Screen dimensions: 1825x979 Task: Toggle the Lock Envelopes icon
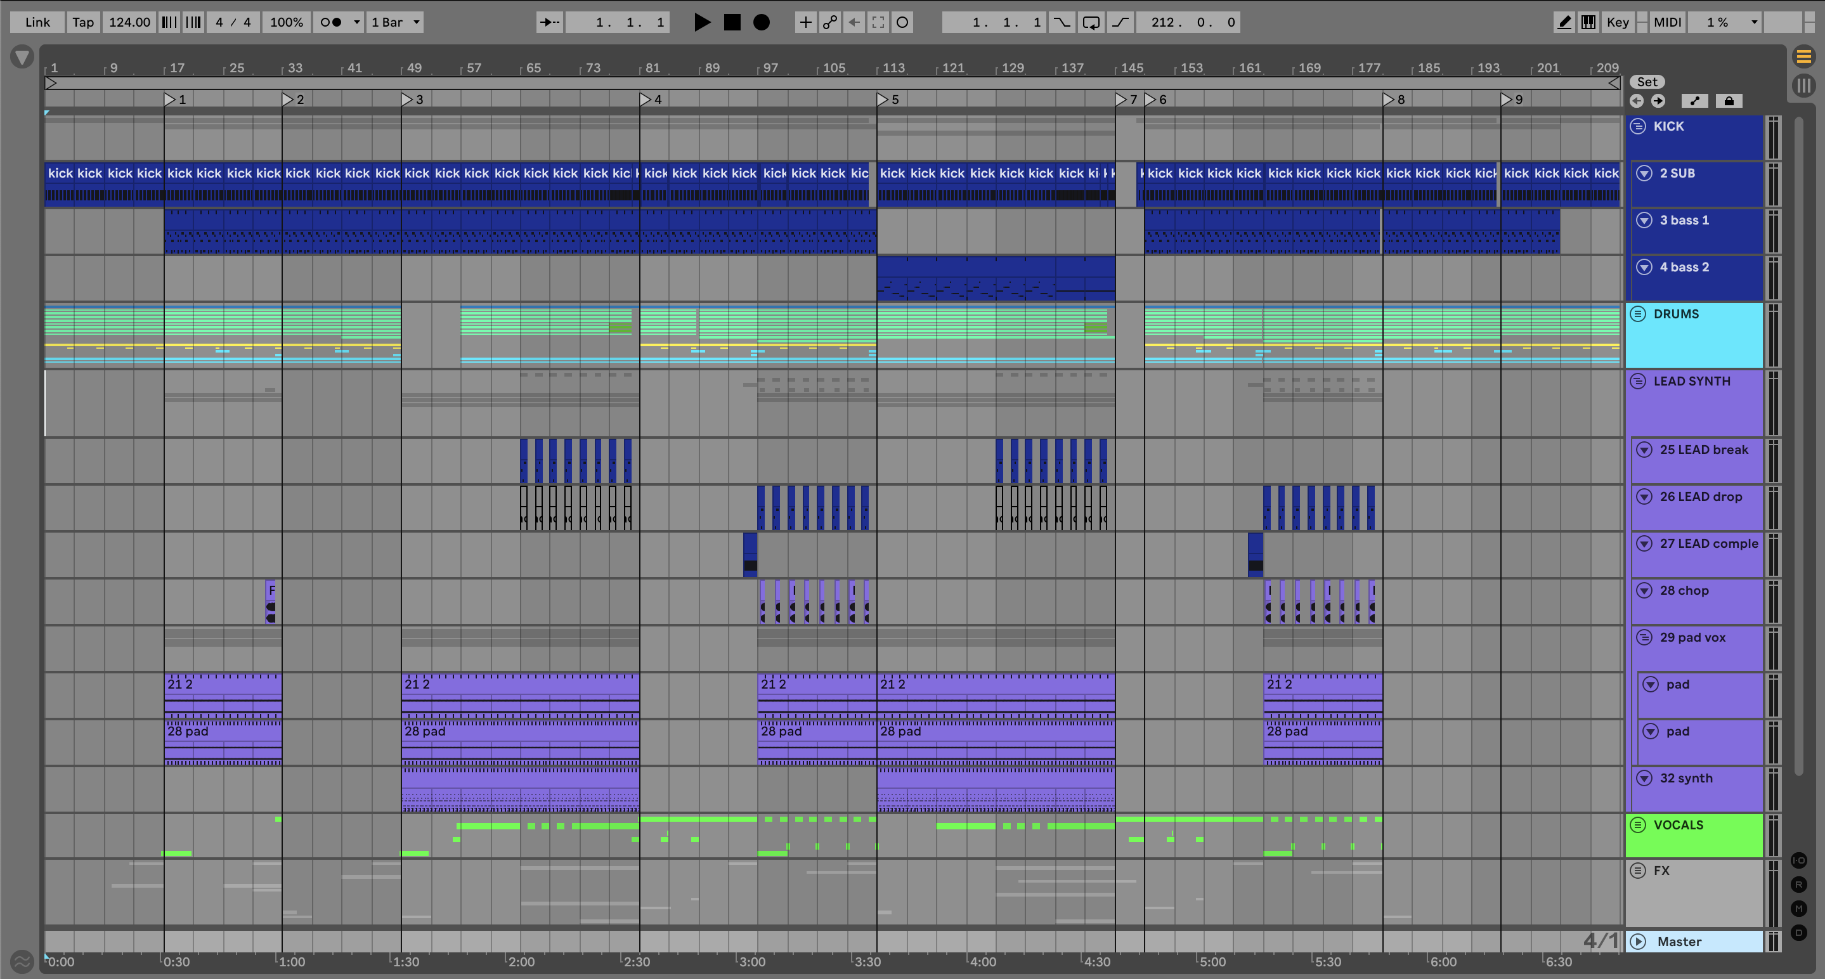point(1729,101)
